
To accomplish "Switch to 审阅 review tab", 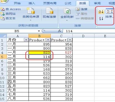I will tap(97, 3).
